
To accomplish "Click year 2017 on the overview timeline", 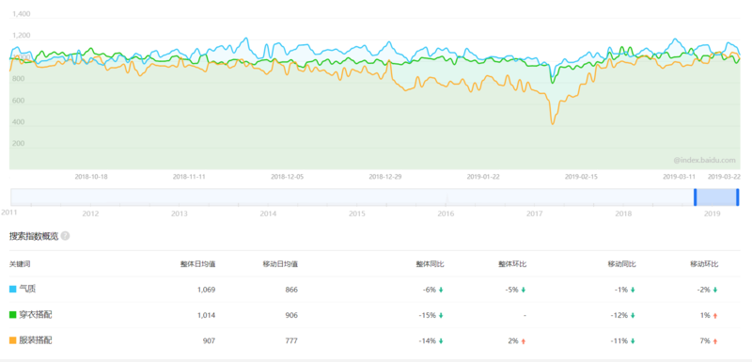I will pos(535,213).
